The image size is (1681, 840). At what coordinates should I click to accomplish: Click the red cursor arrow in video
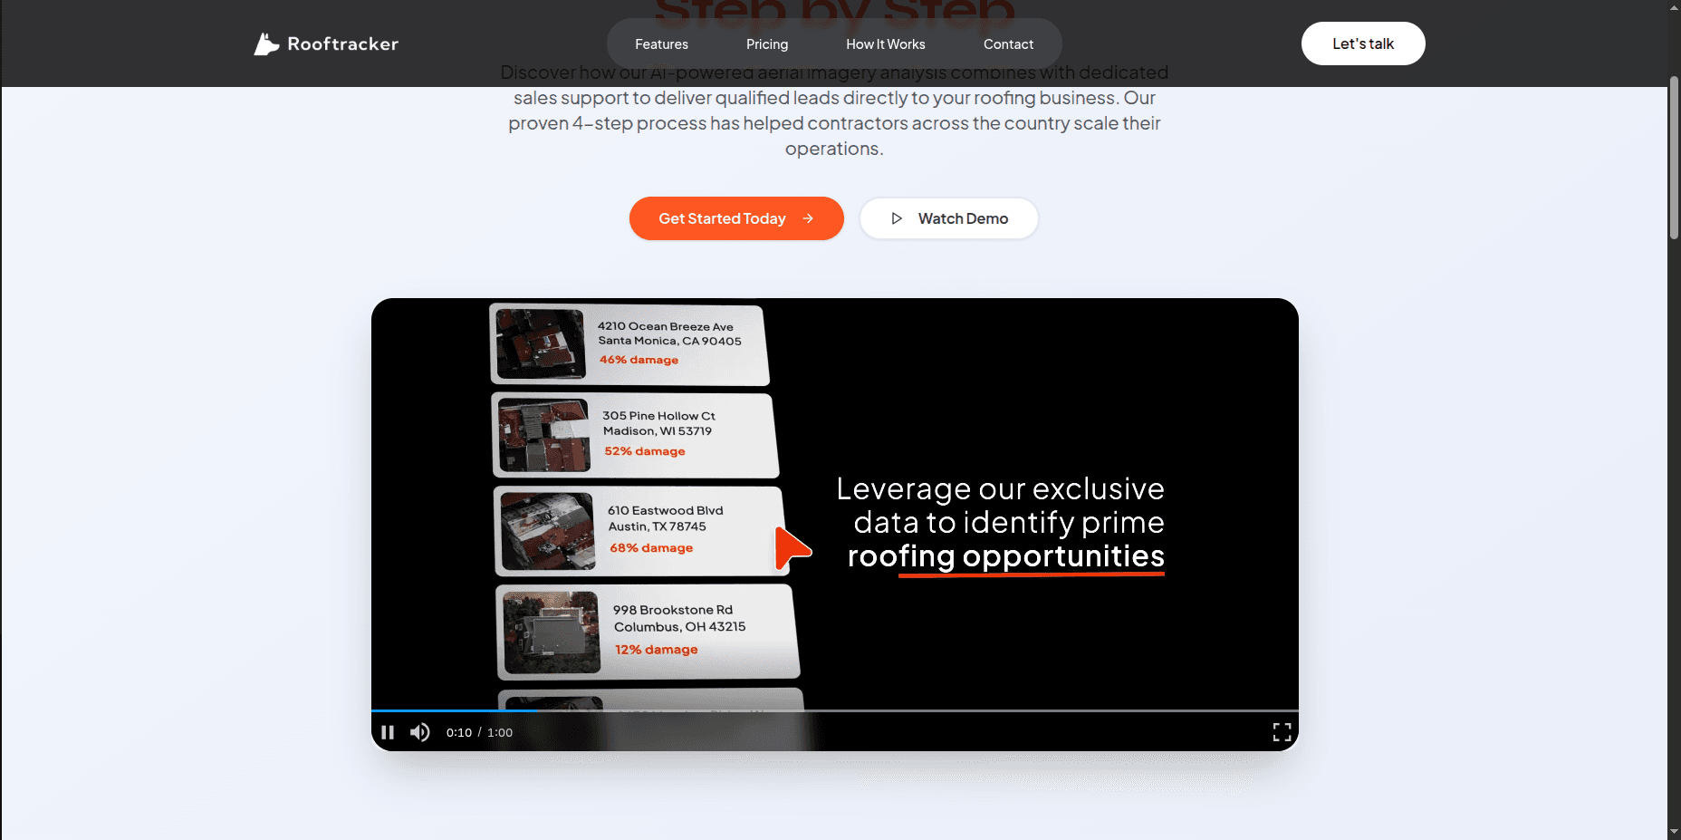tap(792, 549)
